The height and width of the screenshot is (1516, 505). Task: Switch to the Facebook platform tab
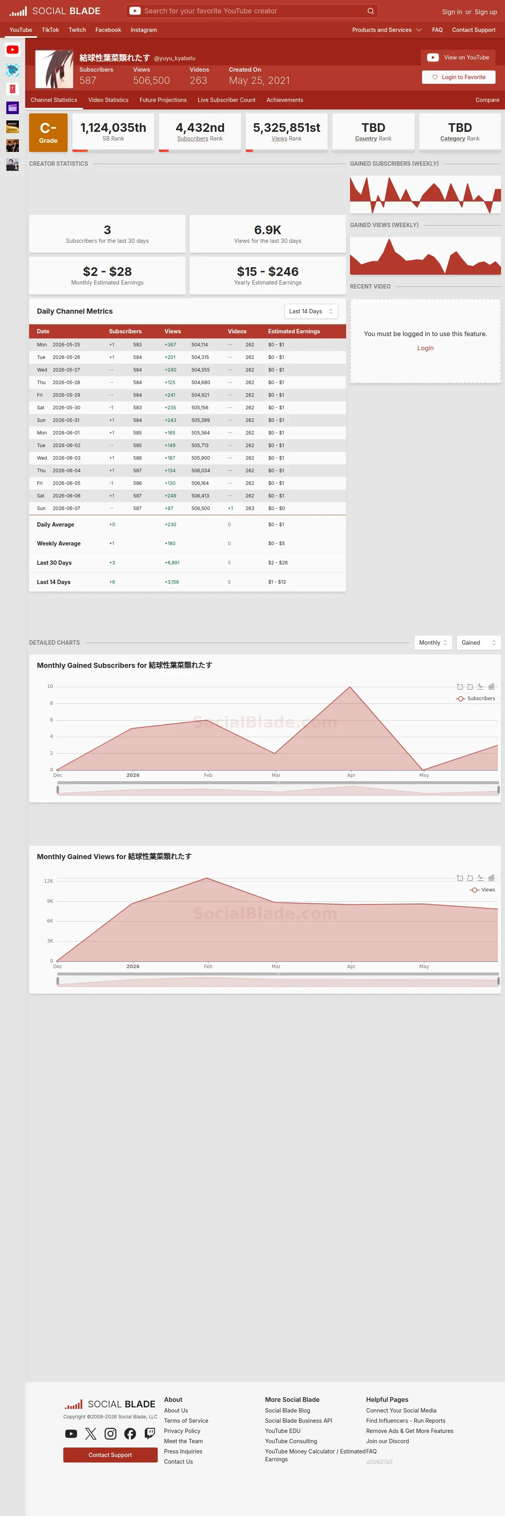108,30
